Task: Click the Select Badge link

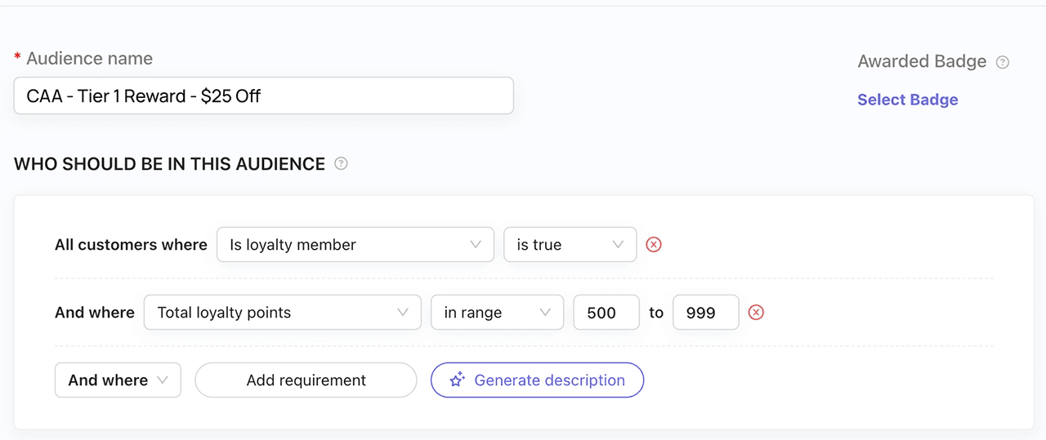Action: (907, 100)
